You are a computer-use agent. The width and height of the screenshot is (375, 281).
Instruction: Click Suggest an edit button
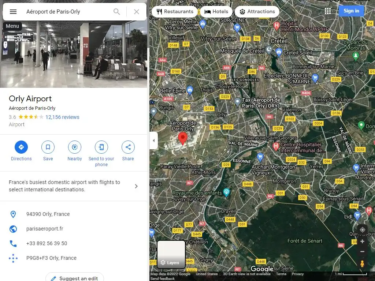pyautogui.click(x=75, y=278)
